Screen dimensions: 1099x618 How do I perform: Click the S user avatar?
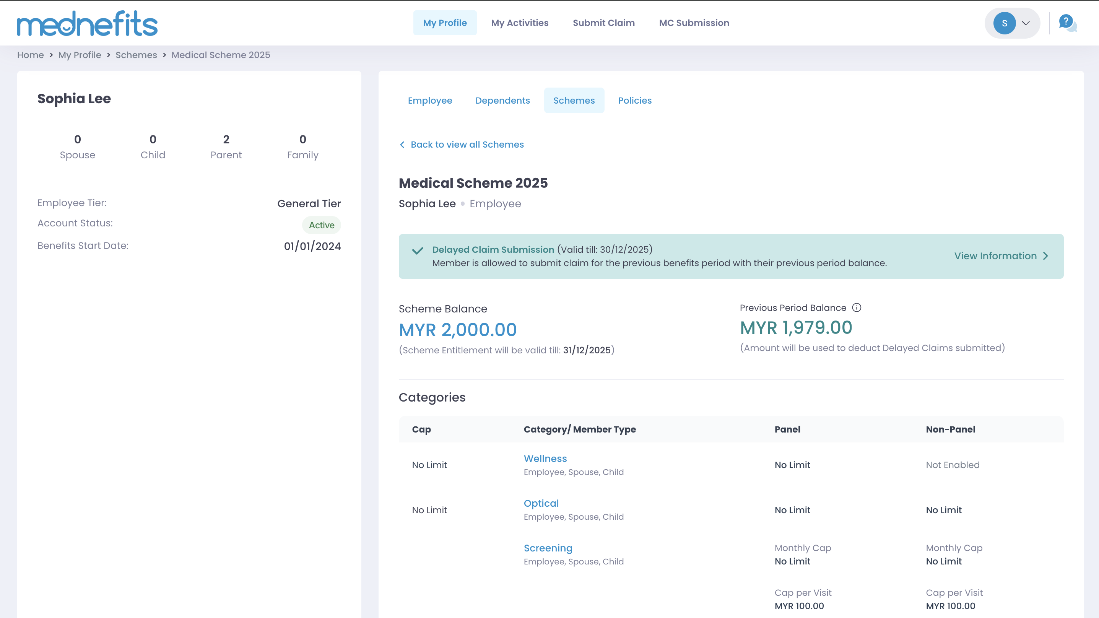point(1004,23)
